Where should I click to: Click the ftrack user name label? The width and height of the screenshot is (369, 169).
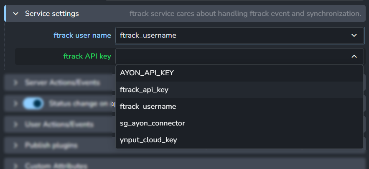click(82, 36)
